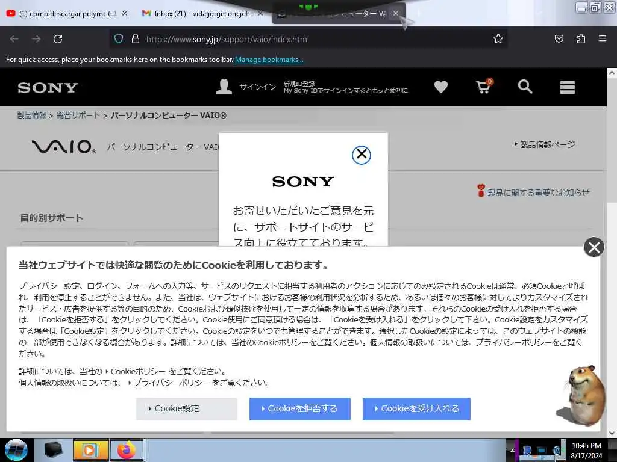Switch to the YouTube polymc tab
617x462 pixels.
coord(67,14)
